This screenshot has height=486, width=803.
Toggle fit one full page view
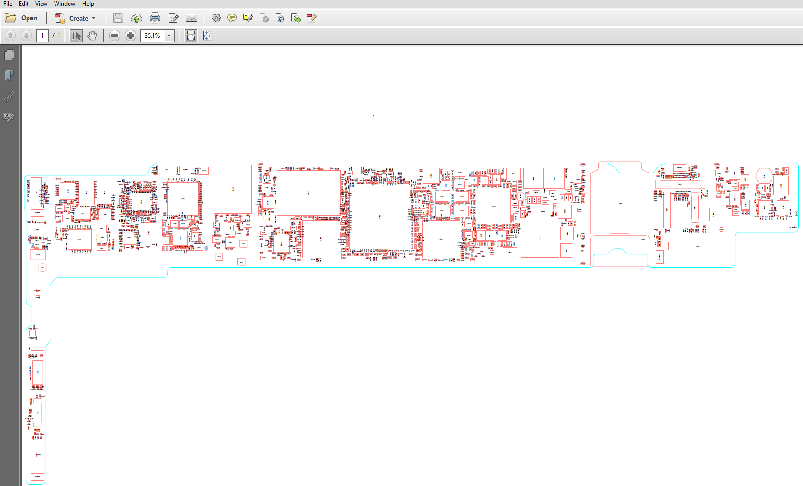tap(208, 36)
